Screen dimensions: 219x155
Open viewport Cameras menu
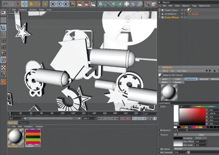(23, 10)
